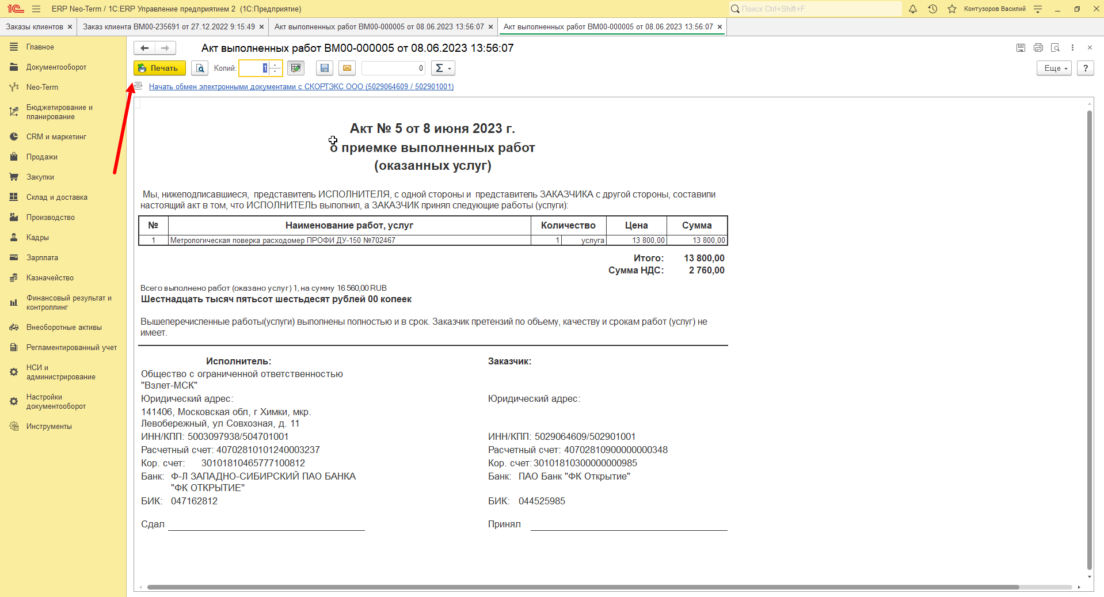Click the user name Контузоров Василий
The image size is (1104, 597).
(x=995, y=9)
